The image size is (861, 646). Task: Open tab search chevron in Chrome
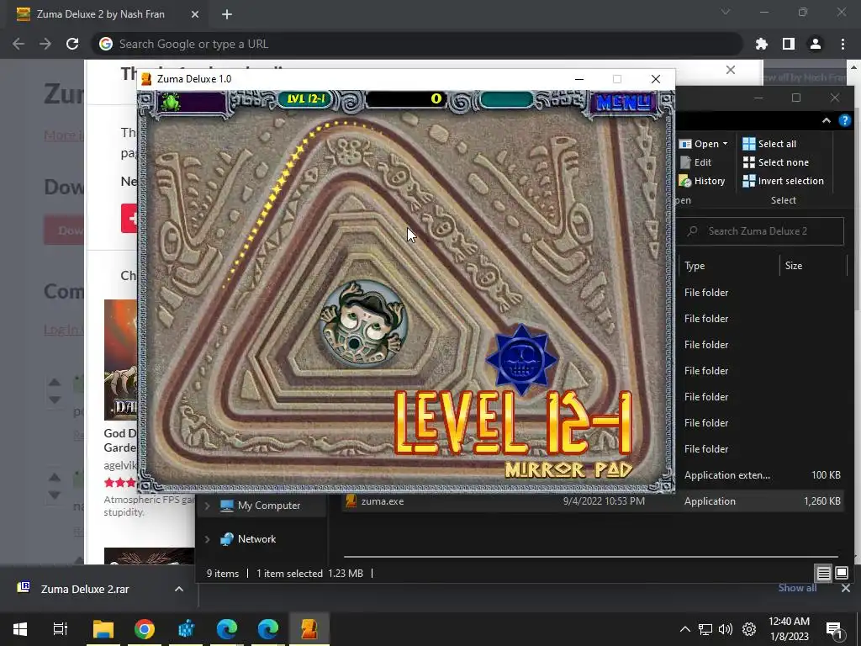point(726,12)
